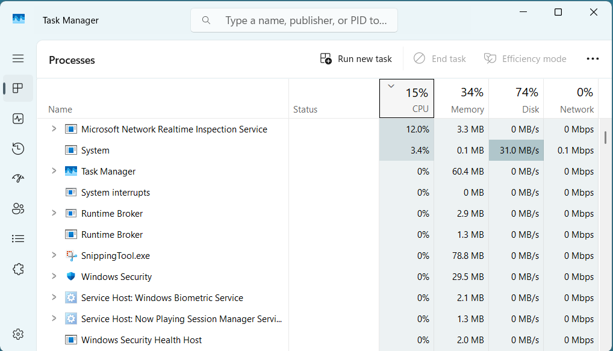Focus the process search box
This screenshot has height=351, width=613.
(294, 20)
